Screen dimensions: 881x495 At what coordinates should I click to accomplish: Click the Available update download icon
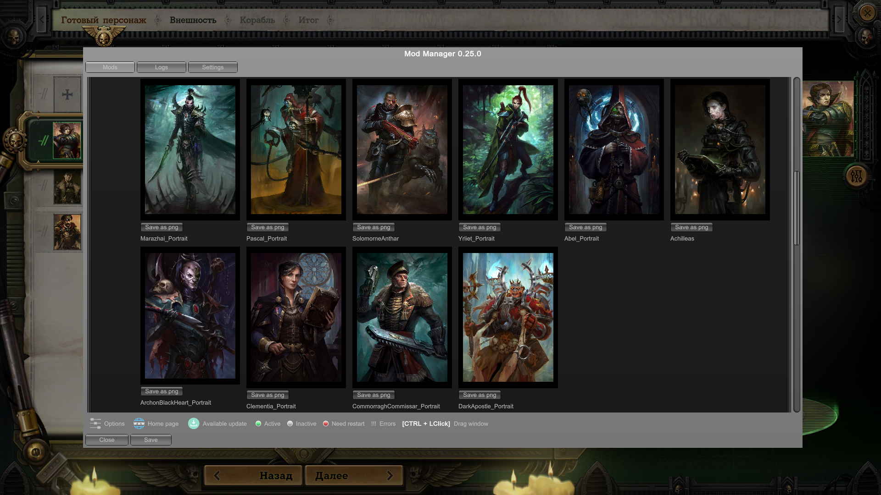click(x=194, y=423)
